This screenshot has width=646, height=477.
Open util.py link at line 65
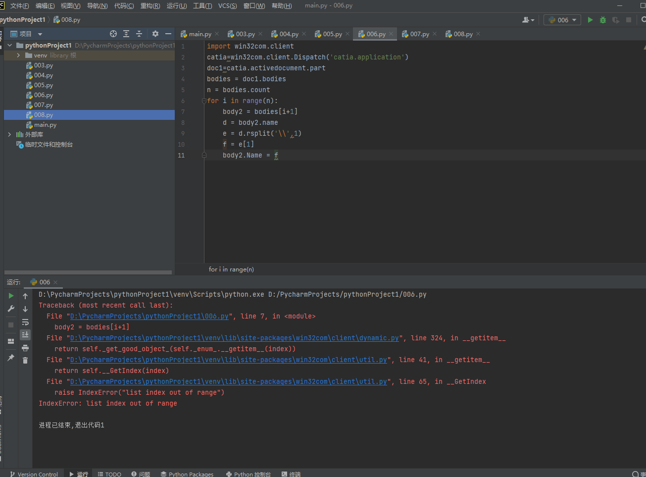pyautogui.click(x=229, y=381)
